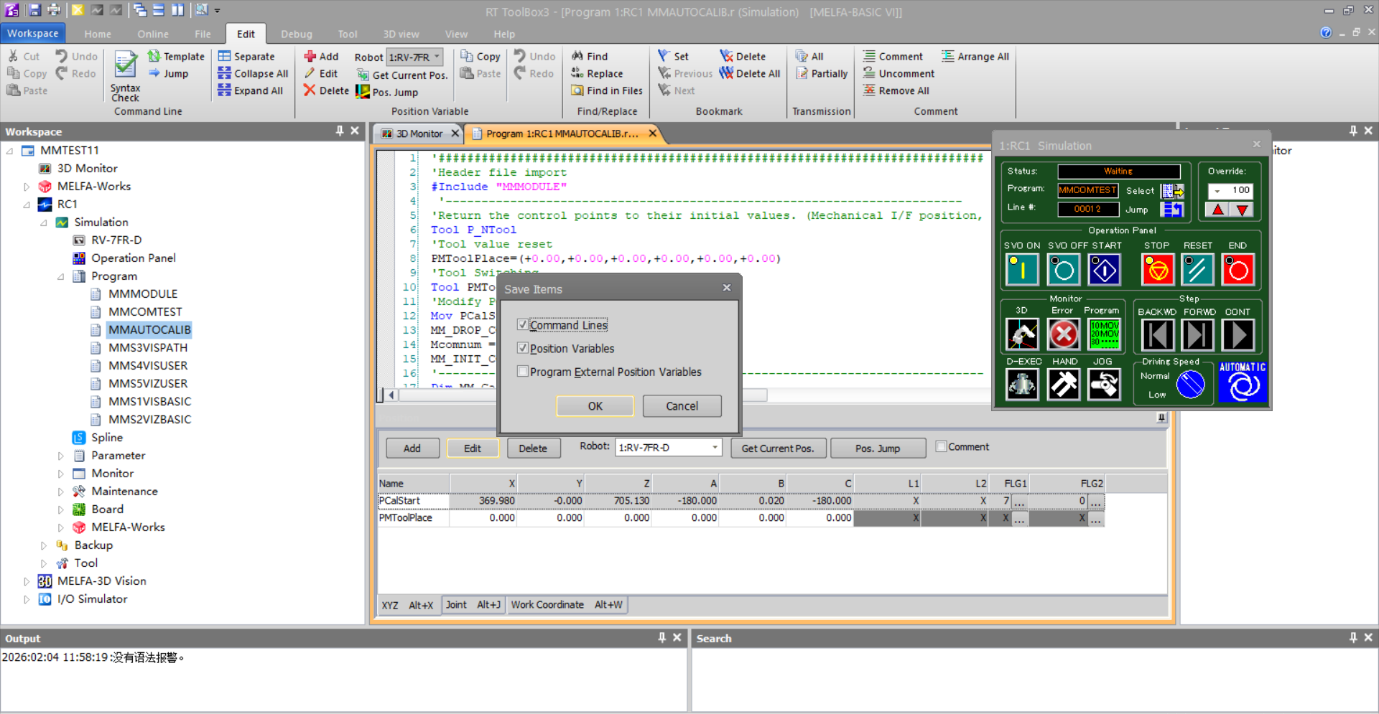
Task: Confirm Save Items dialog with OK
Action: point(595,406)
